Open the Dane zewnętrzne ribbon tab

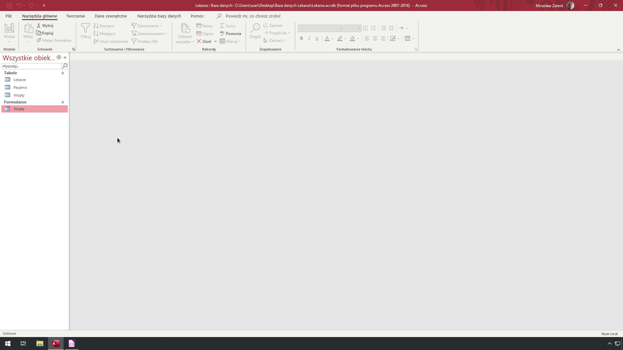[x=110, y=16]
